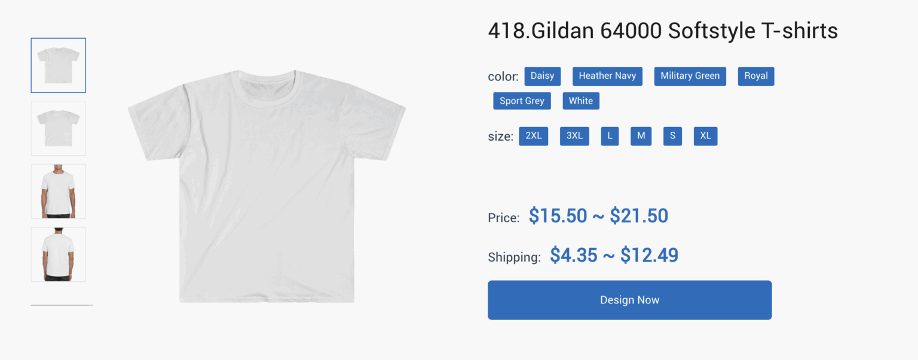Choose size 3XL
Screen dimensions: 918x360
coord(574,136)
